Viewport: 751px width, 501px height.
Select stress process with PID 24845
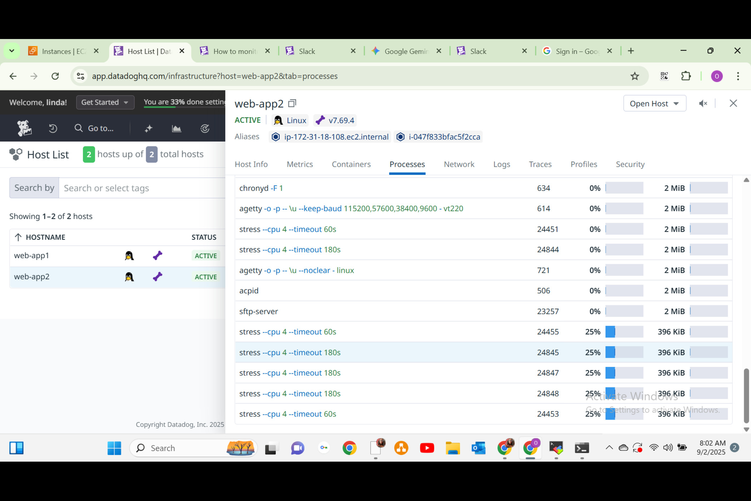pos(484,352)
